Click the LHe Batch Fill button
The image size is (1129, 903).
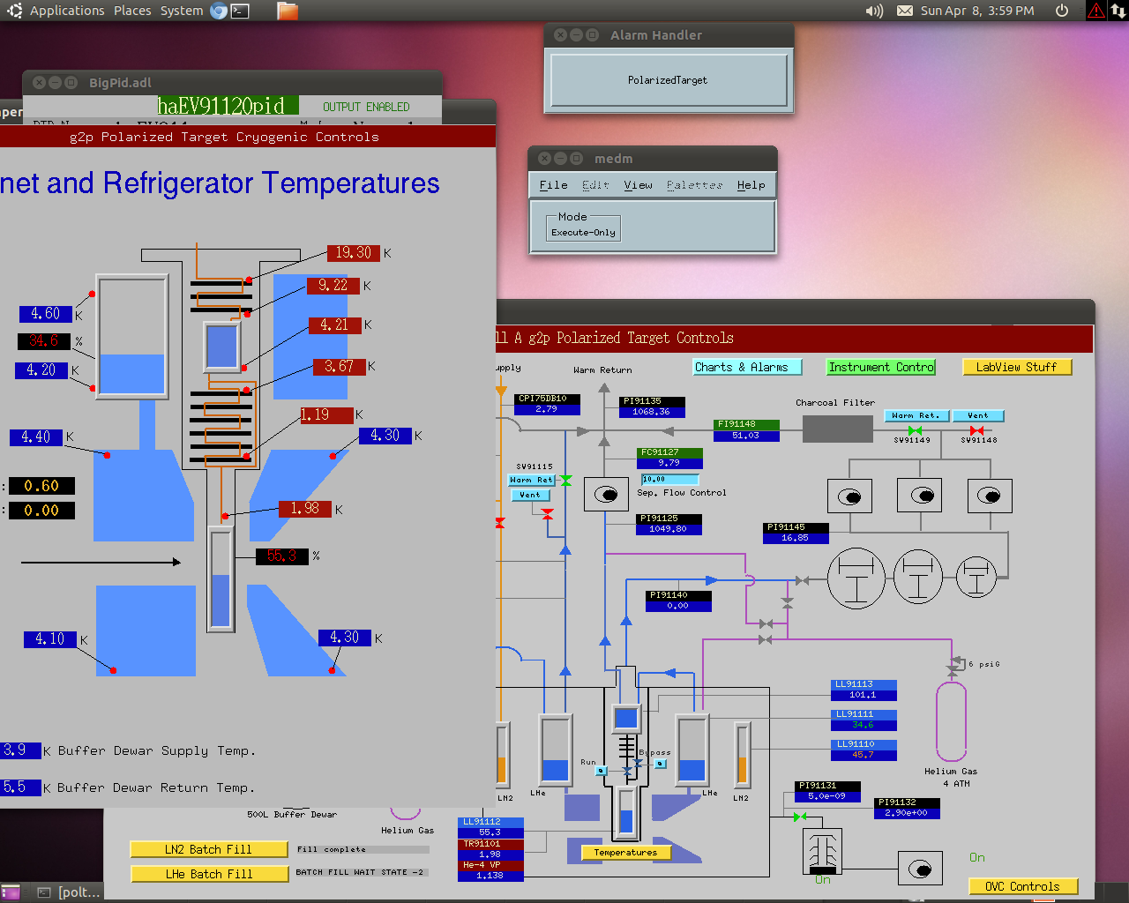click(209, 874)
